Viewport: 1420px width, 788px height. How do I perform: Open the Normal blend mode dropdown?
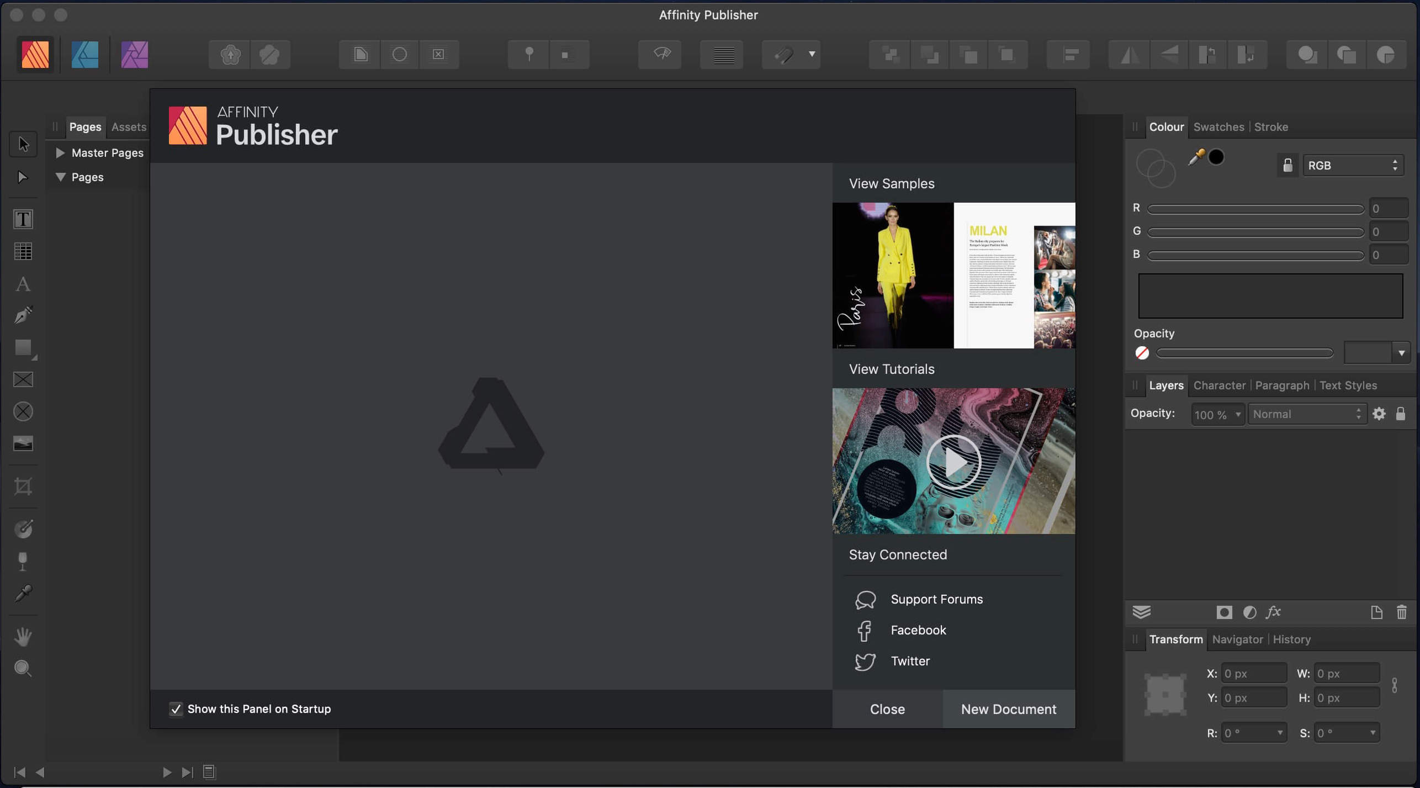[x=1306, y=414]
